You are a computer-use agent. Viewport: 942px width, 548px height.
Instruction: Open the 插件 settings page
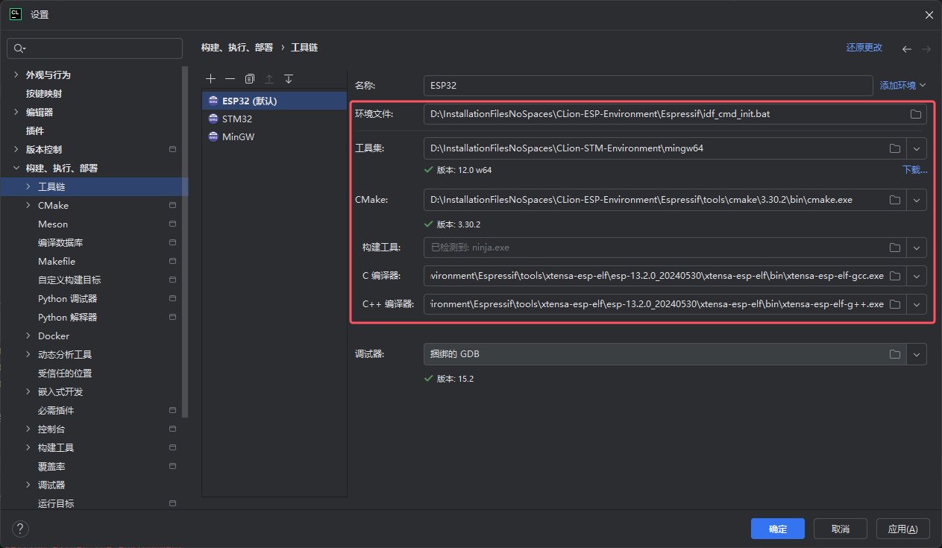coord(35,131)
